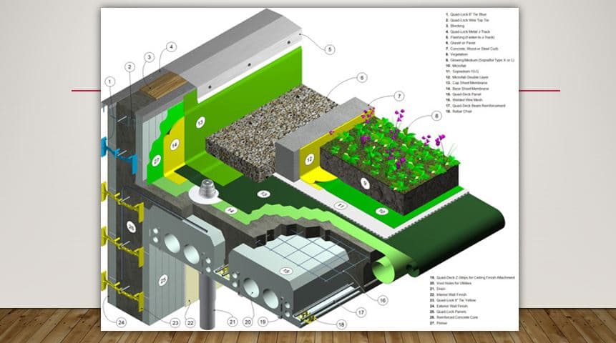
Task: Click legend entry 'Quad-Deck Panel'
Action: [x=466, y=94]
